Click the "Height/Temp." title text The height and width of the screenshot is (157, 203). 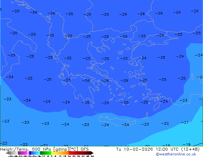[x=15, y=149]
